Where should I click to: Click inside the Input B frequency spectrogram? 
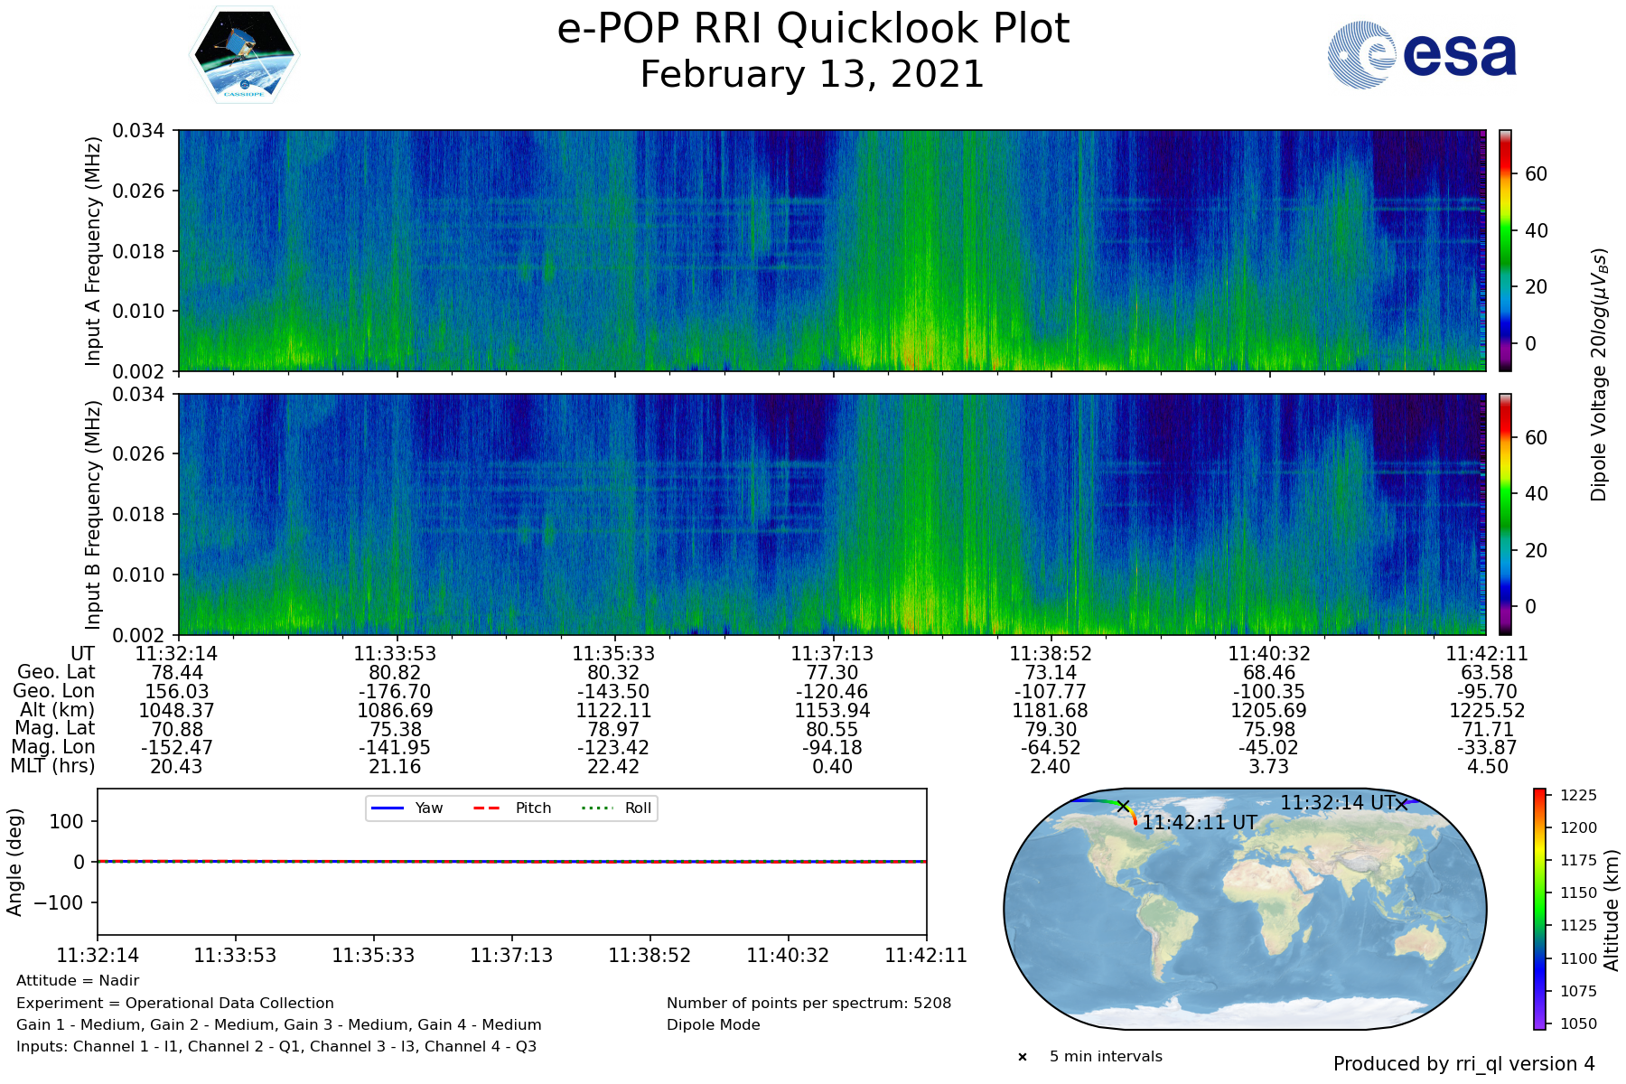pos(831,514)
